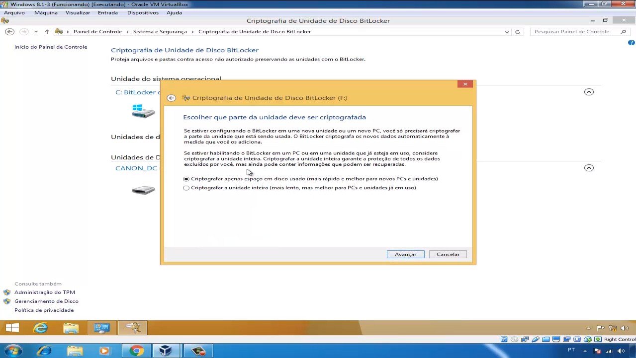The height and width of the screenshot is (358, 636).
Task: Open the address bar history dropdown
Action: tap(507, 32)
